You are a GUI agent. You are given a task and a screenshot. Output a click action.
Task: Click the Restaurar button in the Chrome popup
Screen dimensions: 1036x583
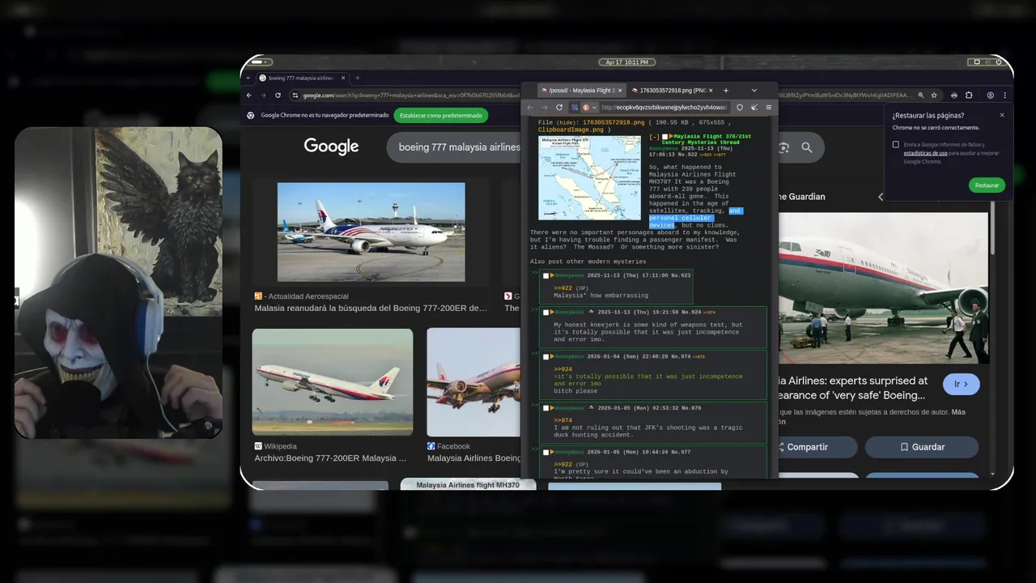coord(987,185)
